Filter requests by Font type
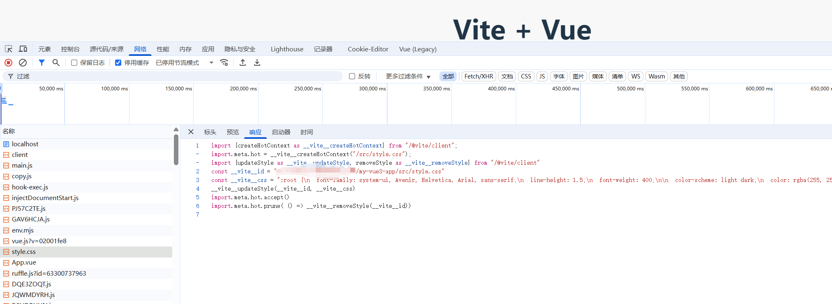 (x=559, y=76)
